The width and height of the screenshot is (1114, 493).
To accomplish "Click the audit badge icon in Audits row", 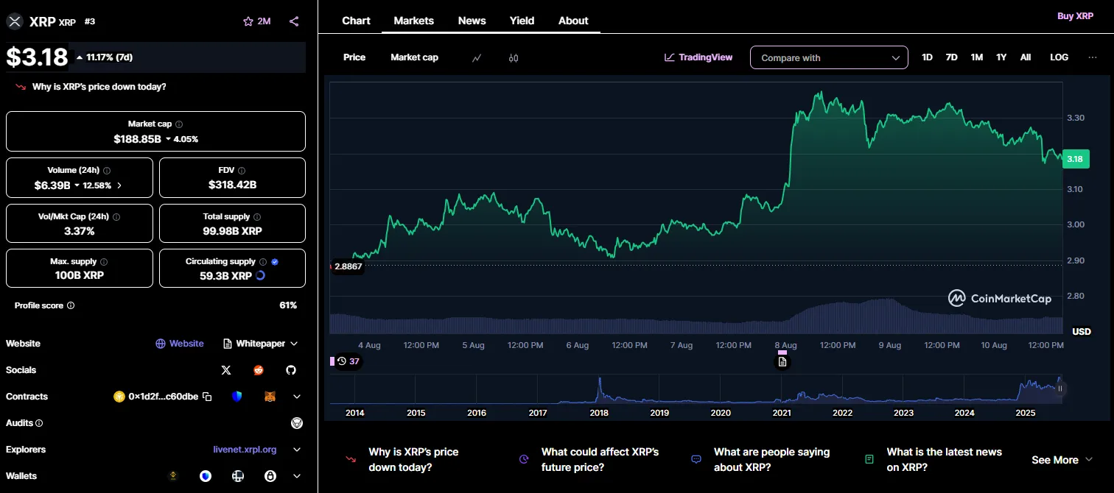I will click(x=297, y=423).
